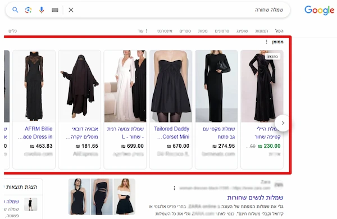Screen dimensions: 337x219
Task: Open שמלות לנשים שחורות result title
Action: click(x=256, y=197)
